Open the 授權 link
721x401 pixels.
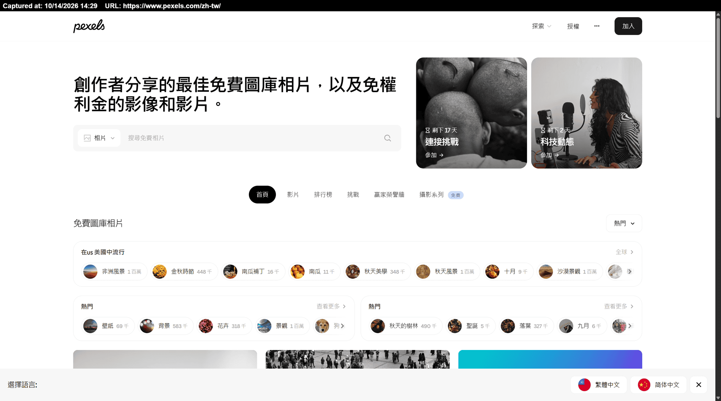tap(573, 26)
